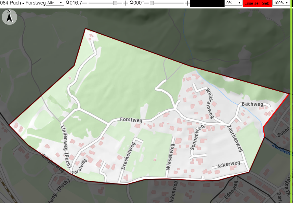Image resolution: width=293 pixels, height=203 pixels.
Task: Click the rotation reset arrow icon
Action: (x=132, y=3)
